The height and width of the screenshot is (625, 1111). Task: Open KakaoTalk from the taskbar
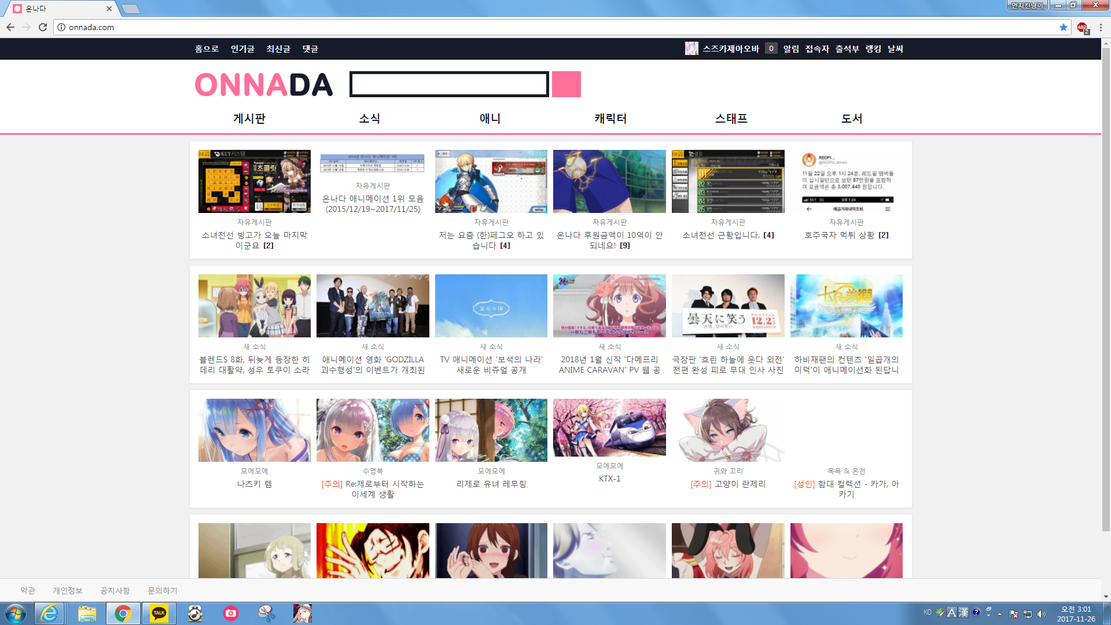pos(159,613)
